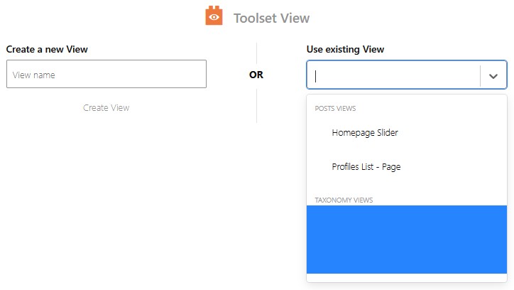Select Homepage Slider from the list

click(x=365, y=133)
